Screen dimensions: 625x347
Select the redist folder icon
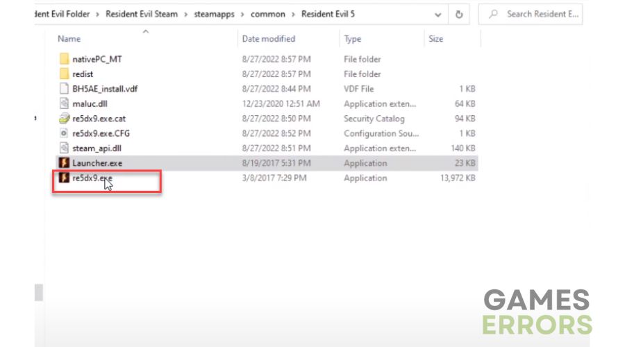64,74
